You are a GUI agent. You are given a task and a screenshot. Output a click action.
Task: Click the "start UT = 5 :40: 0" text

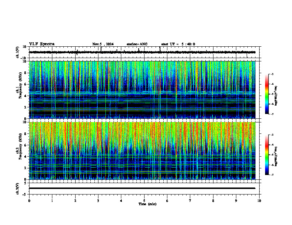(x=178, y=44)
